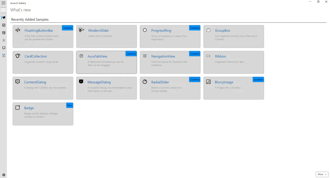Click the ContentDialog bubble icon
The height and width of the screenshot is (178, 330).
[x=18, y=82]
